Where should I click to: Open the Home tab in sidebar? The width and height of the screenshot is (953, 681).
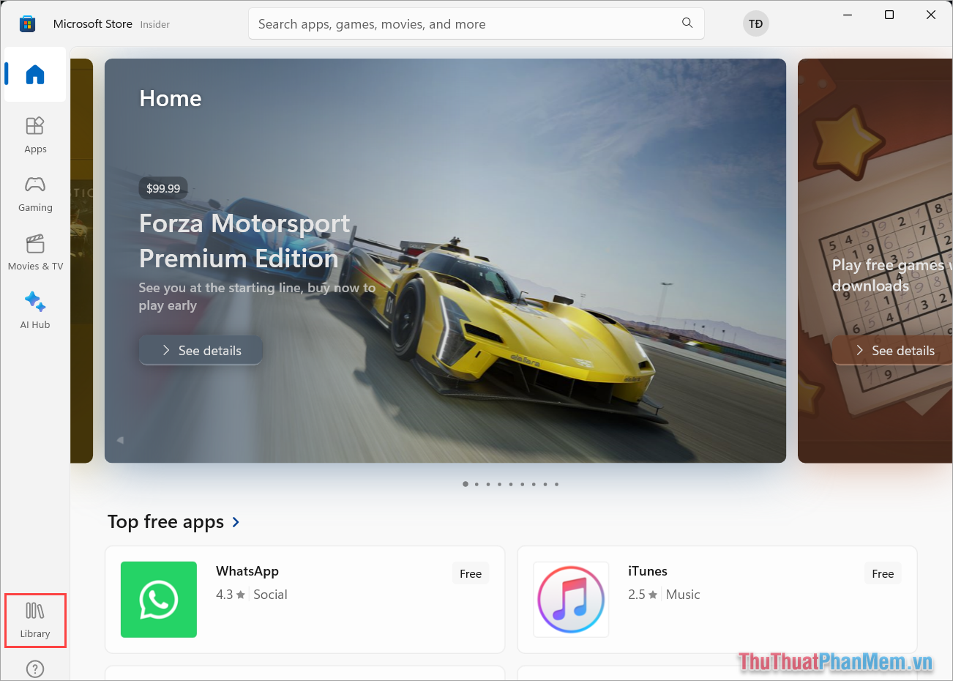(35, 75)
